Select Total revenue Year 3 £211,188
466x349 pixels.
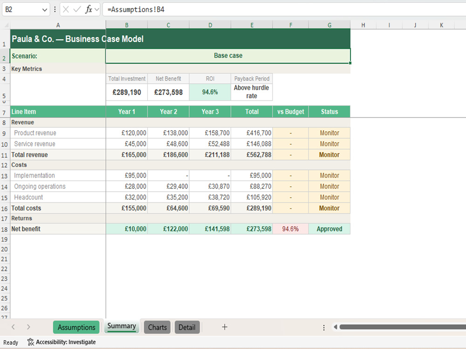tap(210, 155)
